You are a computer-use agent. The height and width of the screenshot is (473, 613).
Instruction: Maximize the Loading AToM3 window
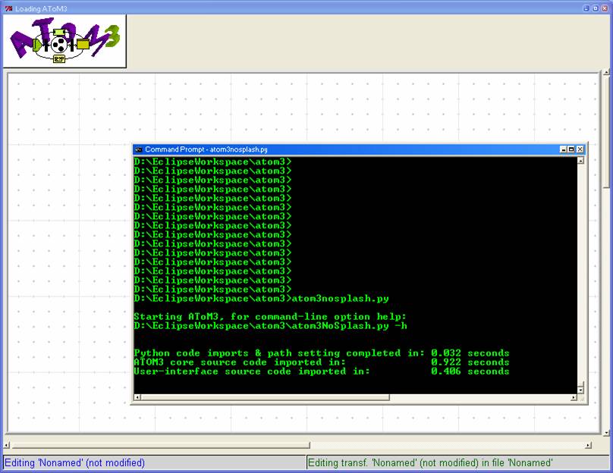click(595, 8)
